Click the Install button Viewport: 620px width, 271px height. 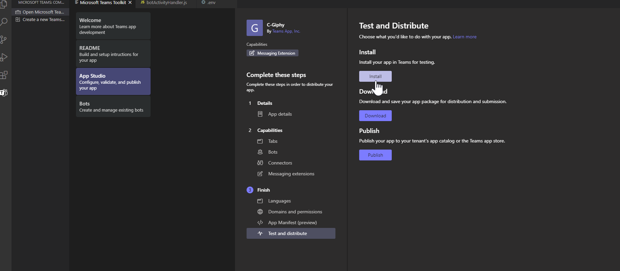click(375, 76)
